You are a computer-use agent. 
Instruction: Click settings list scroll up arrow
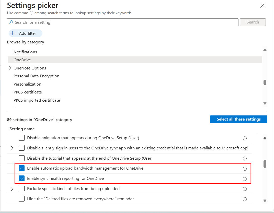[265, 138]
